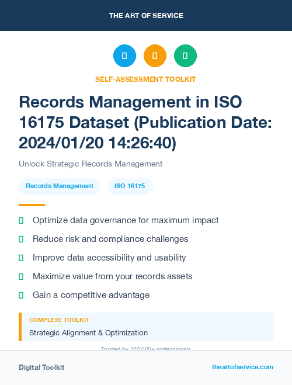This screenshot has height=385, width=292.
Task: Click SELF-ASSESSMENT TOOLKIT label
Action: pyautogui.click(x=145, y=79)
